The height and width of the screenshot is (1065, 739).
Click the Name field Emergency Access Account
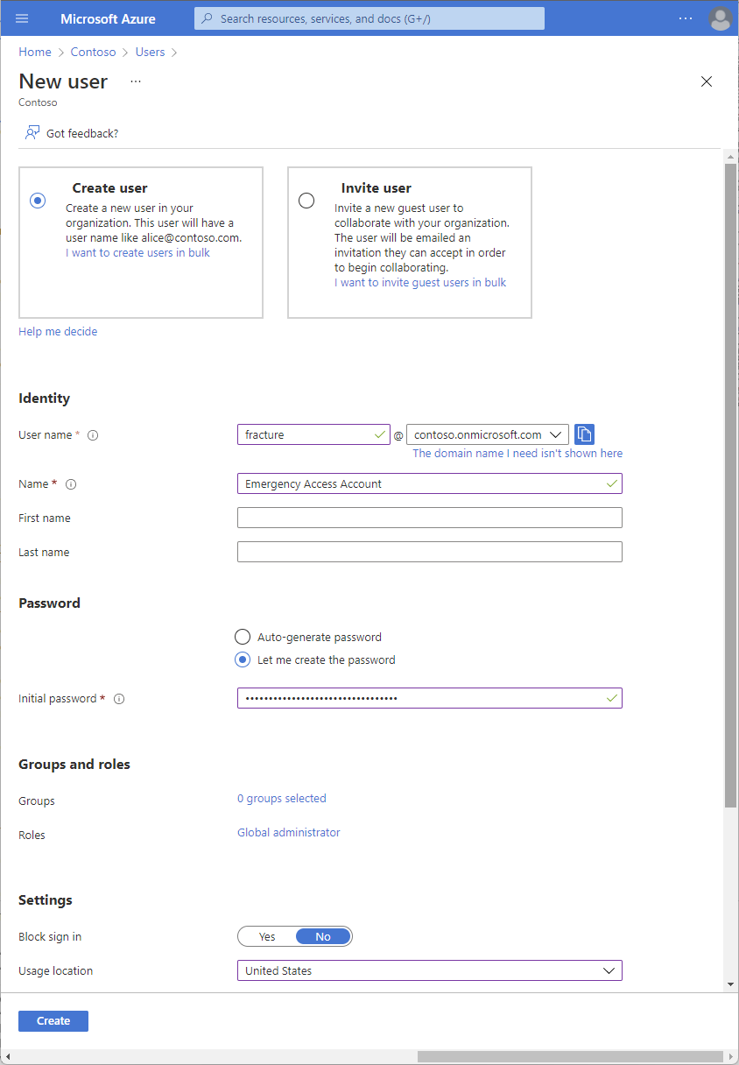430,483
